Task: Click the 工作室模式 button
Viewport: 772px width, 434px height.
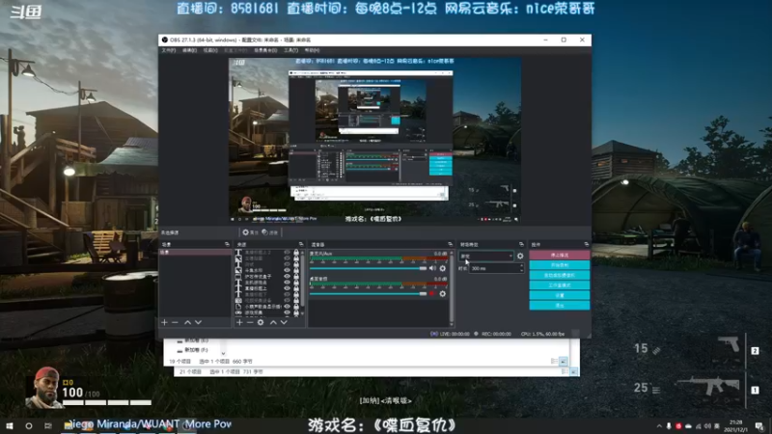Action: [x=560, y=285]
